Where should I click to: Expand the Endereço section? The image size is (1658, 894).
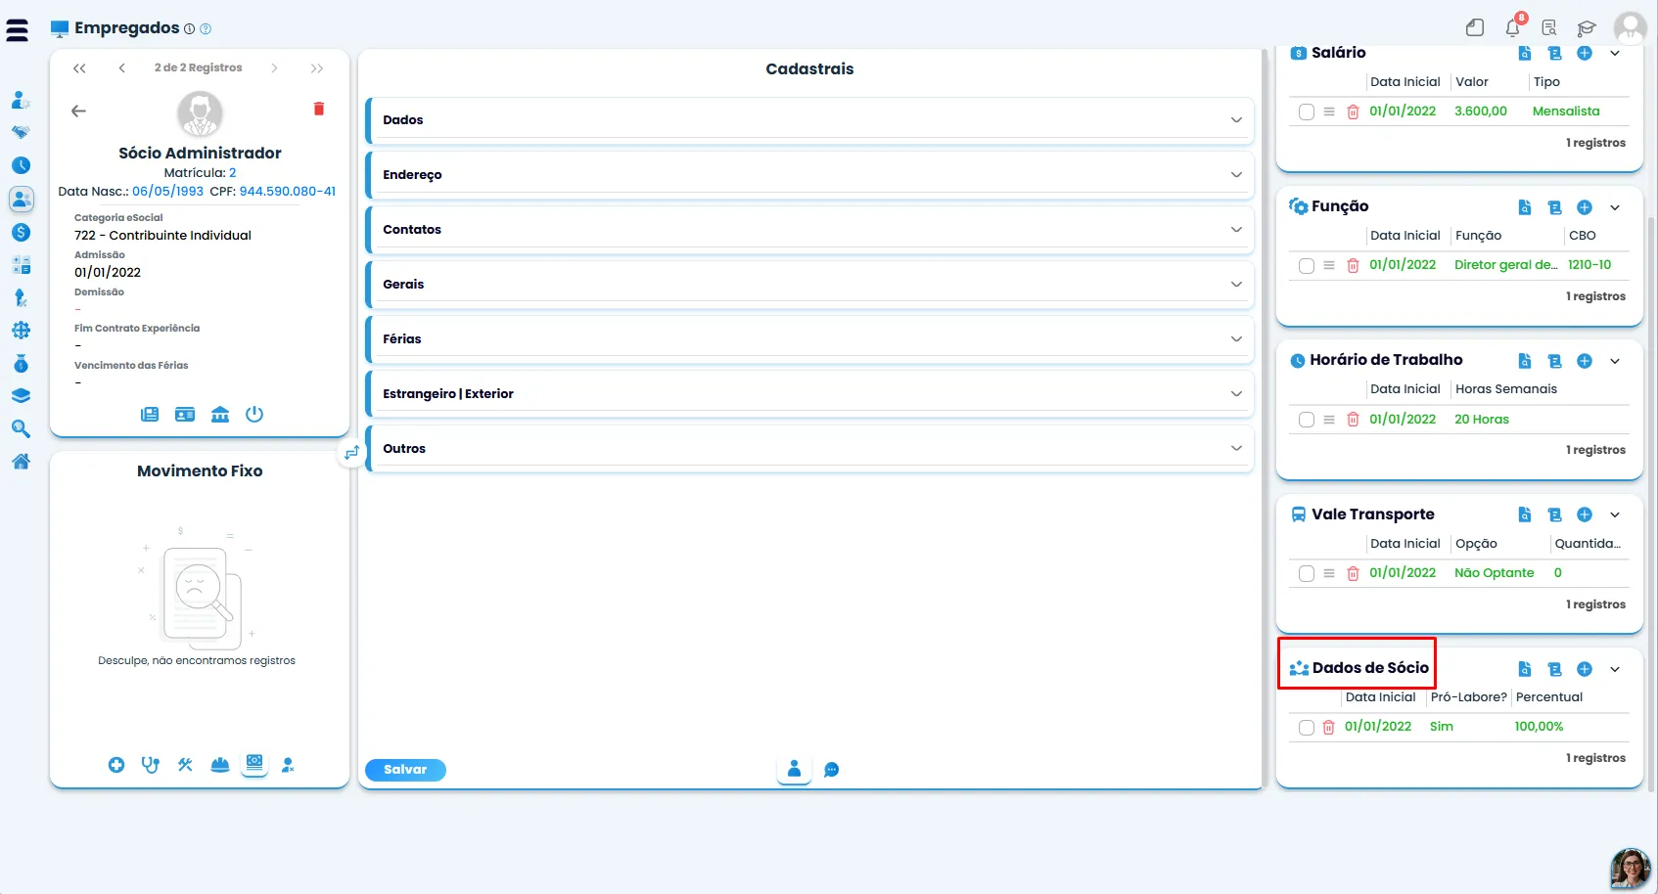809,175
